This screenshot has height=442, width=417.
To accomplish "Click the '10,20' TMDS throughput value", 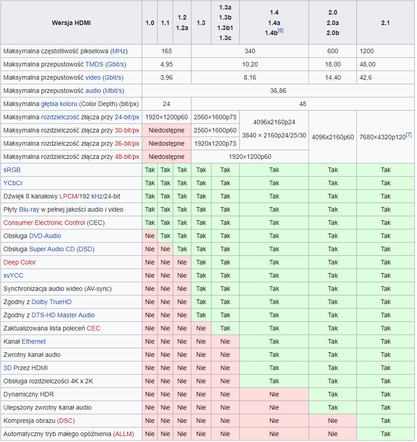I will point(250,65).
